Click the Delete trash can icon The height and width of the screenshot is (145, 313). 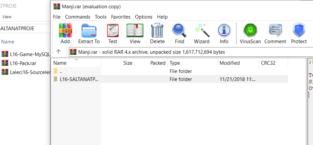pyautogui.click(x=157, y=31)
